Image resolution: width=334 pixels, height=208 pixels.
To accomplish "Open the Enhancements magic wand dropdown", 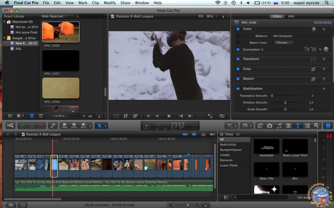I will 231,126.
